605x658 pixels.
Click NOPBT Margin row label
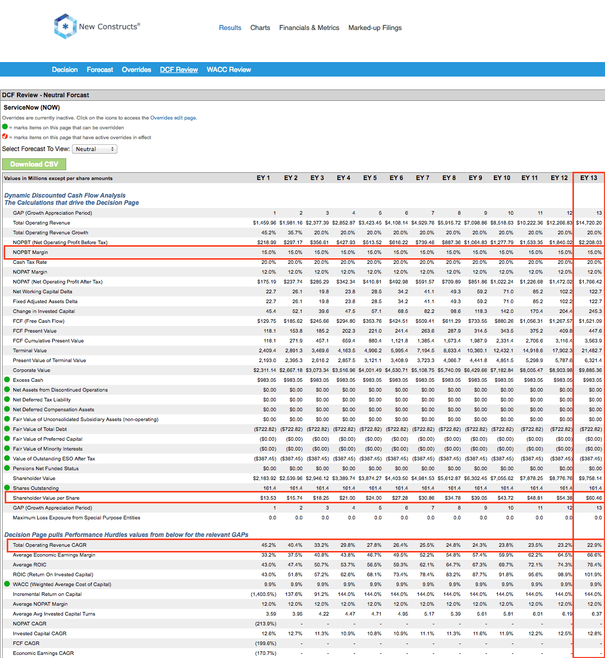click(x=31, y=252)
